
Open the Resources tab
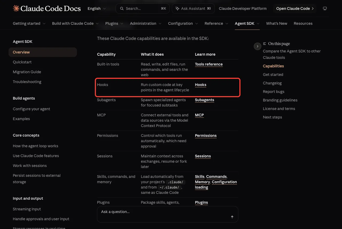[303, 23]
